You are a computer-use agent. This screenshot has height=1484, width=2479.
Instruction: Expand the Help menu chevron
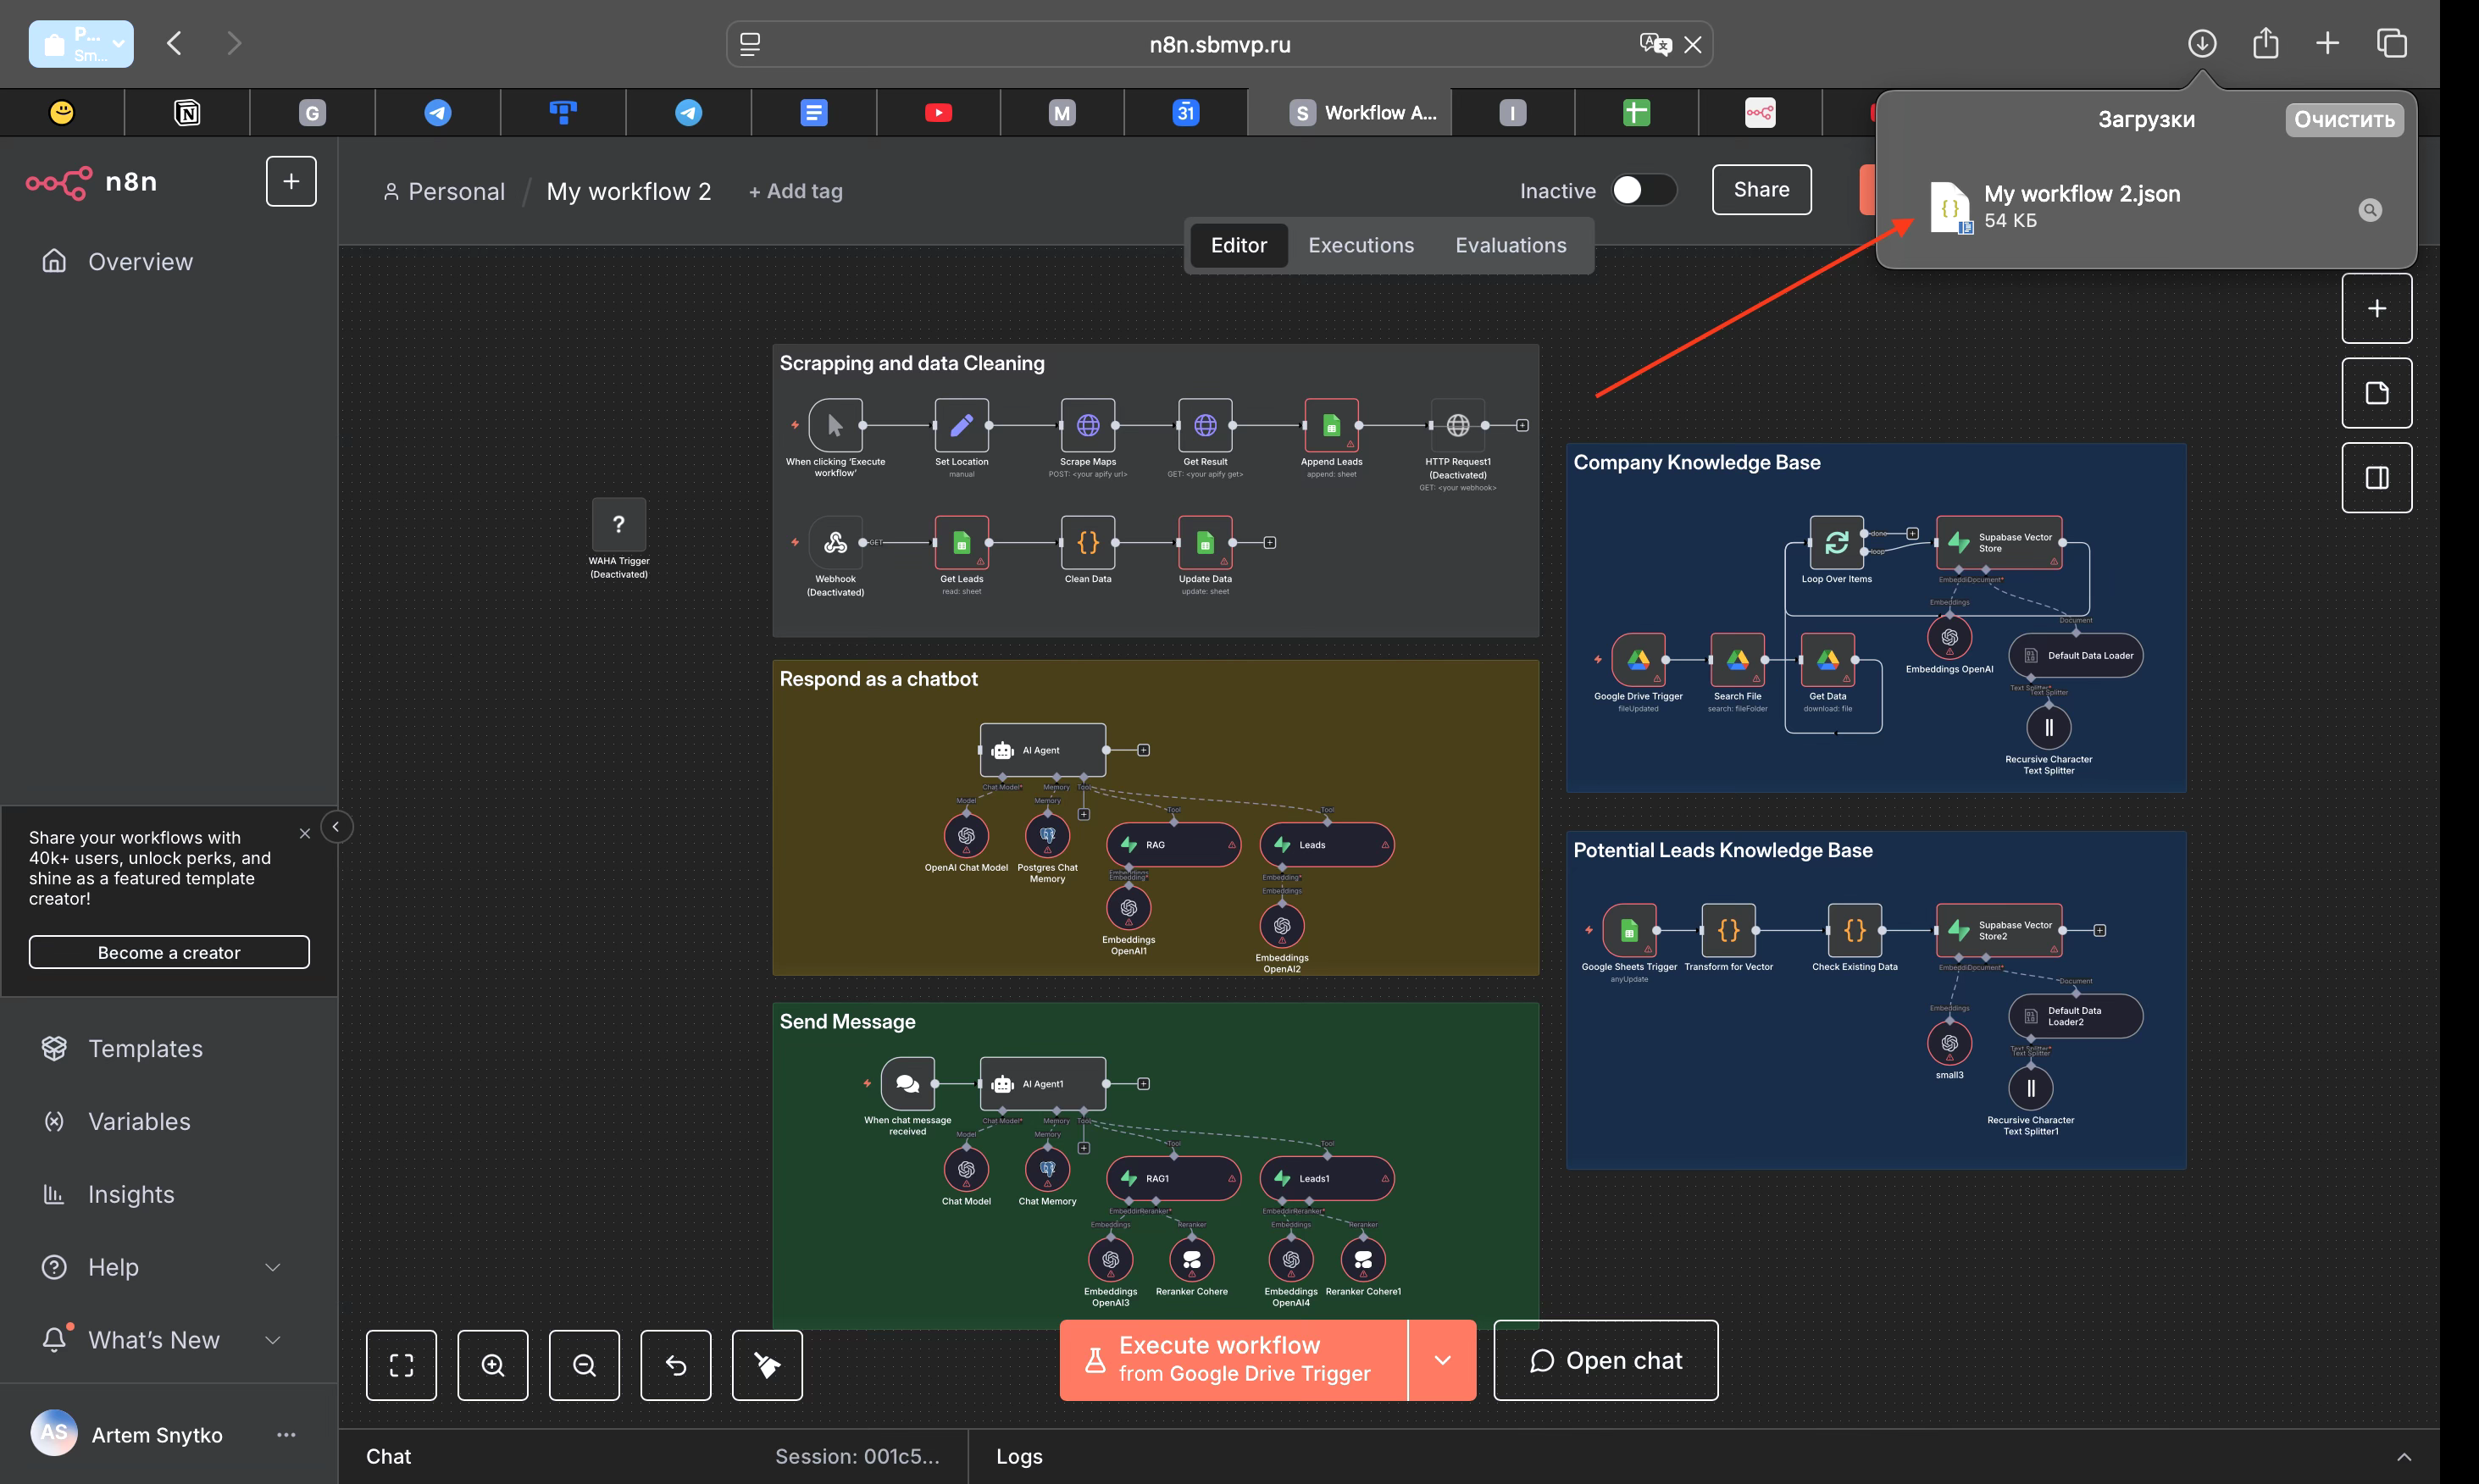coord(272,1267)
